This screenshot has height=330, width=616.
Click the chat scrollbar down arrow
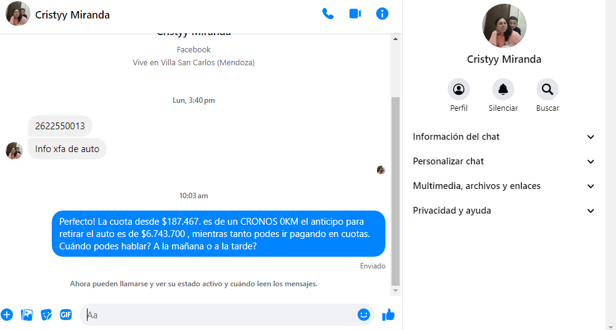[x=396, y=291]
